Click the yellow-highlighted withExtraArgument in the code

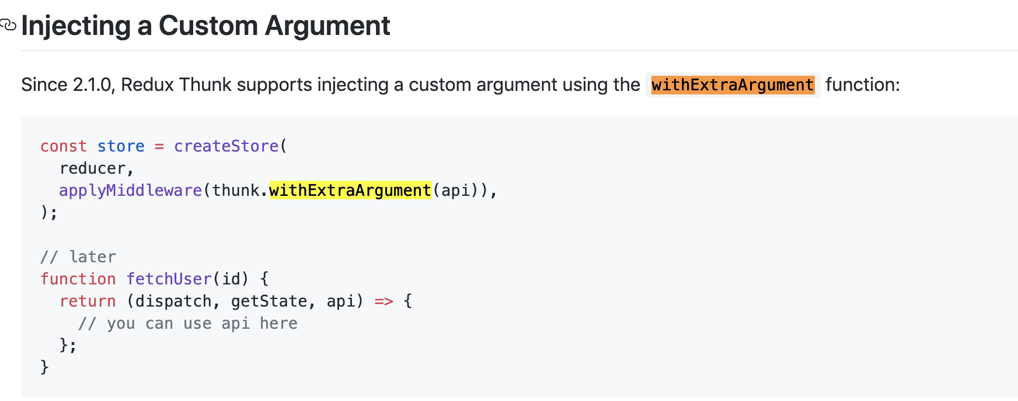click(x=350, y=191)
